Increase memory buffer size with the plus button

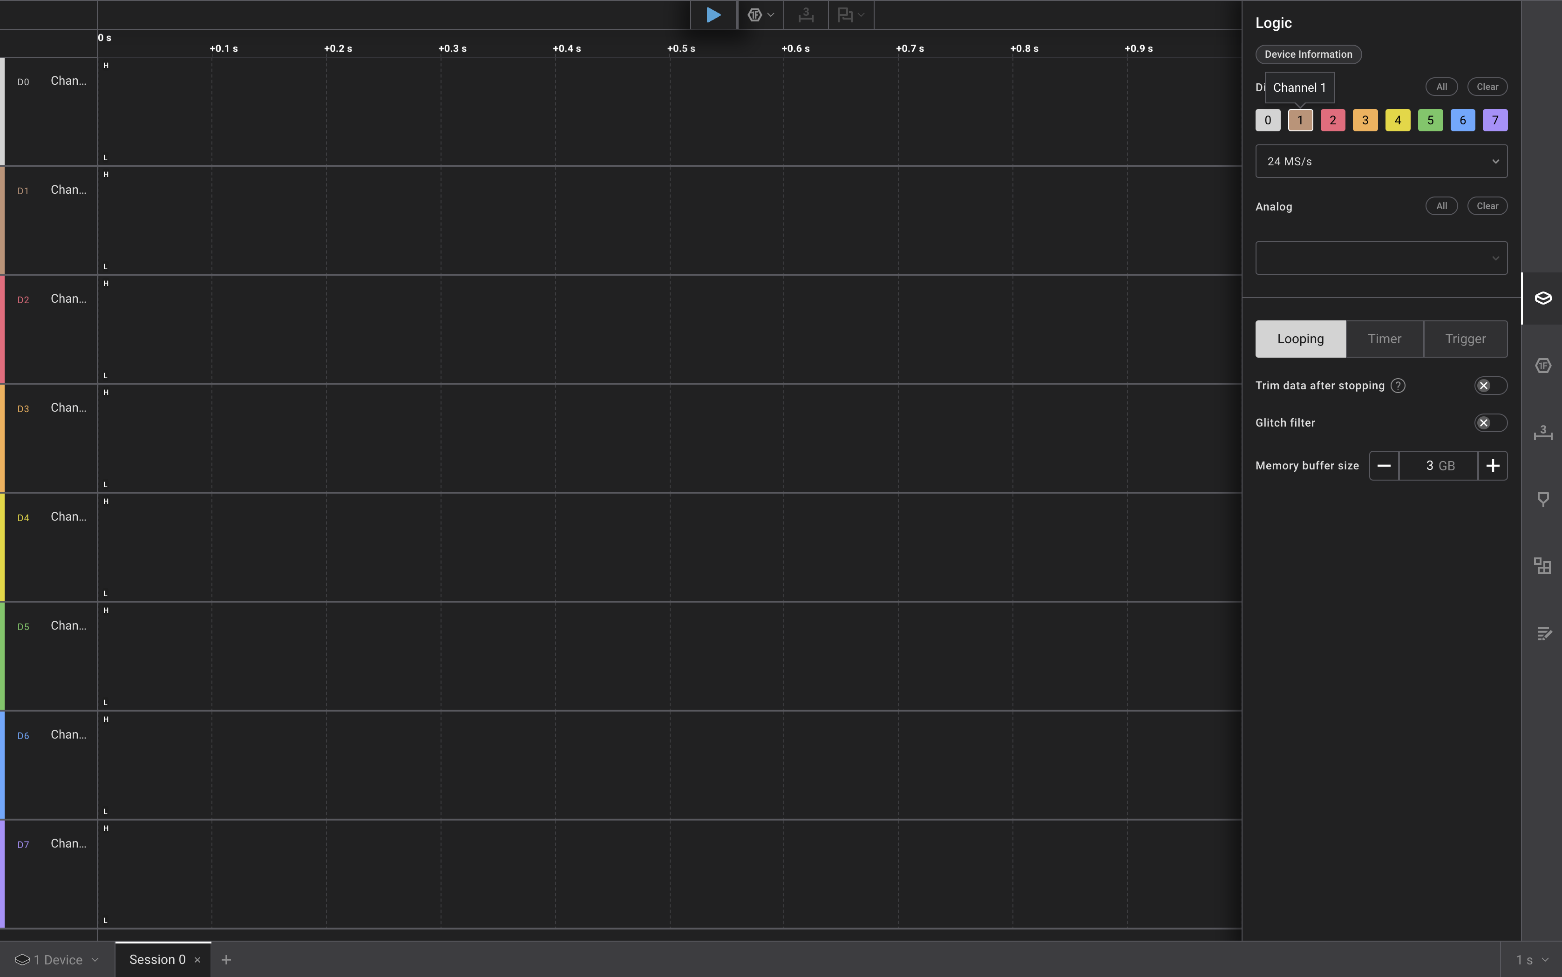pos(1492,466)
